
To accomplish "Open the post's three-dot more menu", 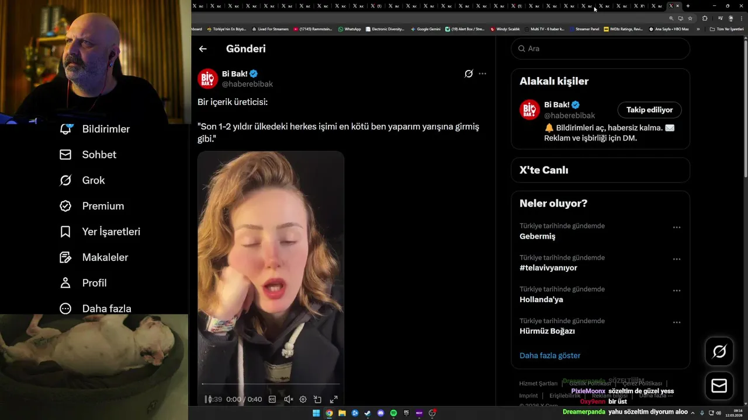I will (482, 73).
